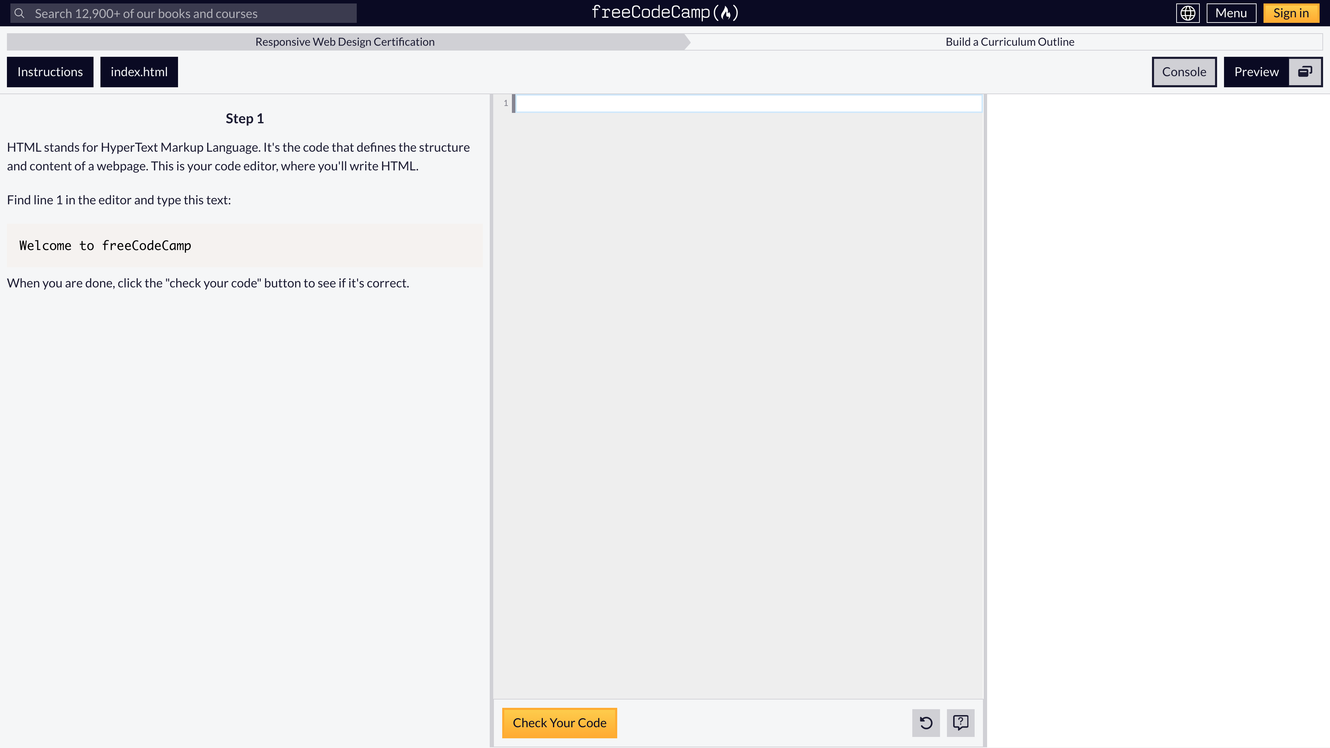Click line 1 in the code editor

tap(748, 103)
